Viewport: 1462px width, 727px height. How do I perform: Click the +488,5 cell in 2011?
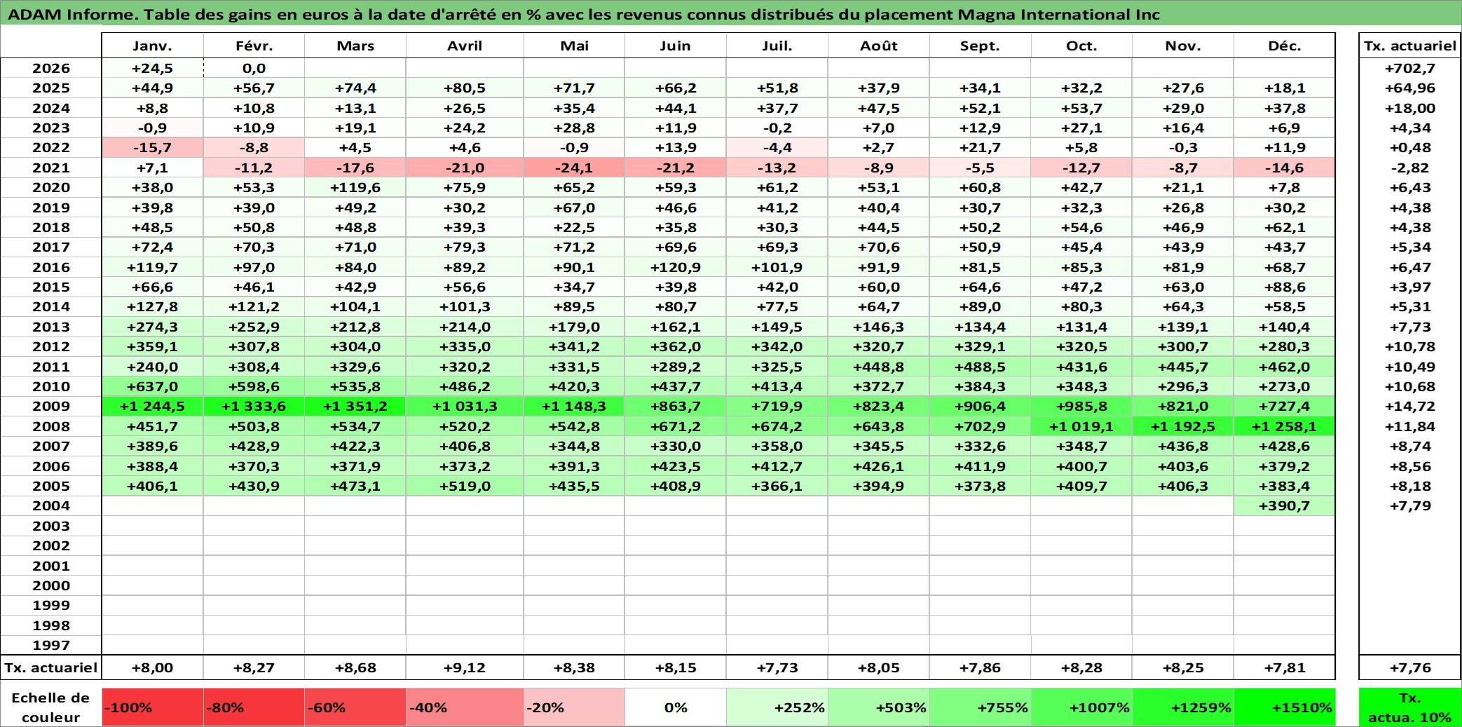980,367
